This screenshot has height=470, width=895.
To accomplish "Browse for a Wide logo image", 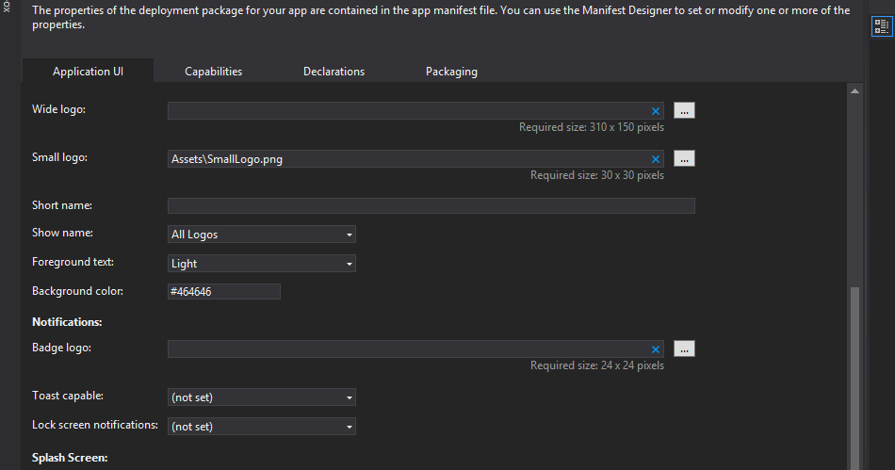I will pos(685,111).
